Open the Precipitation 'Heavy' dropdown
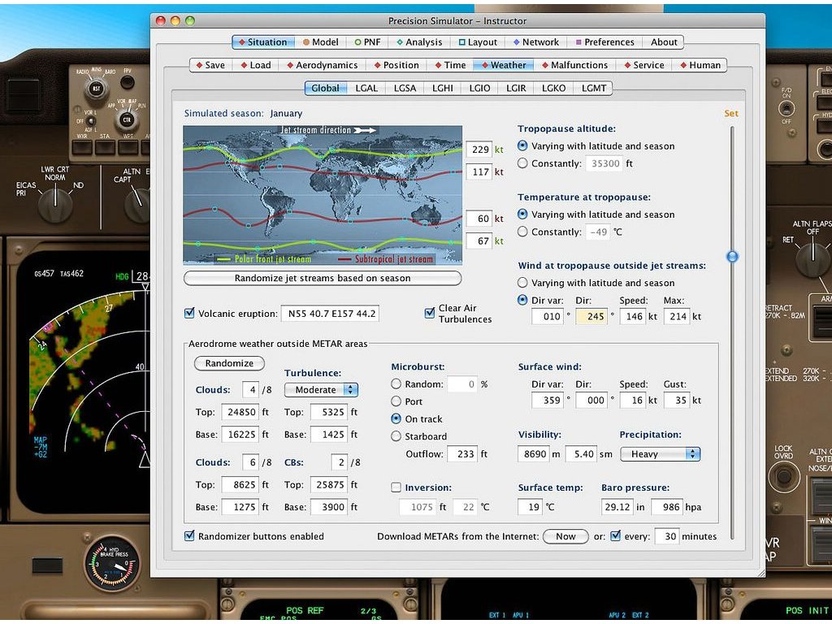Screen dimensions: 832x624 (660, 453)
